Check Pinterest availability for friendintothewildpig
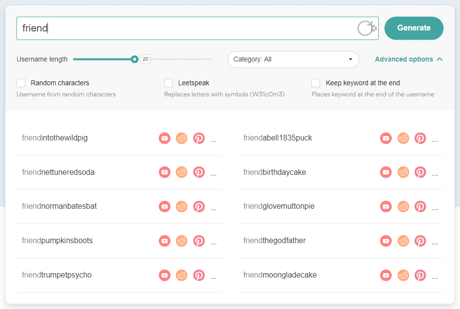This screenshot has width=460, height=309. click(199, 138)
